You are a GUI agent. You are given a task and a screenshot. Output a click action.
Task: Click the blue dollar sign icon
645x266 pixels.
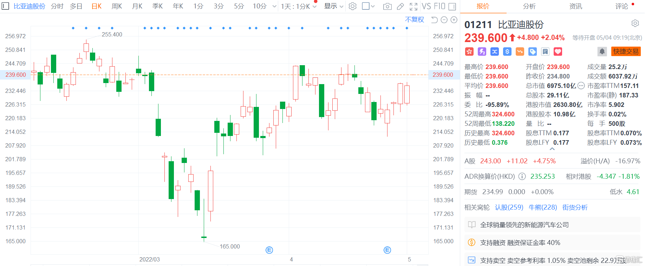point(507,52)
